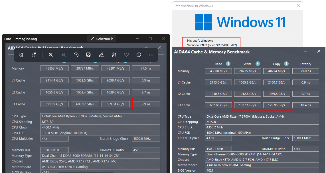The width and height of the screenshot is (326, 173).
Task: Select the 43201 MB/s memory copy value
Action: point(116,68)
